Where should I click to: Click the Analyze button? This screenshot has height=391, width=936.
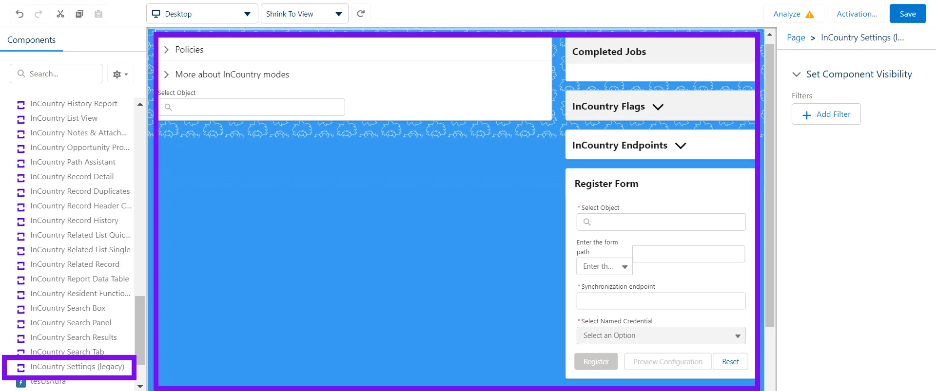click(x=794, y=14)
